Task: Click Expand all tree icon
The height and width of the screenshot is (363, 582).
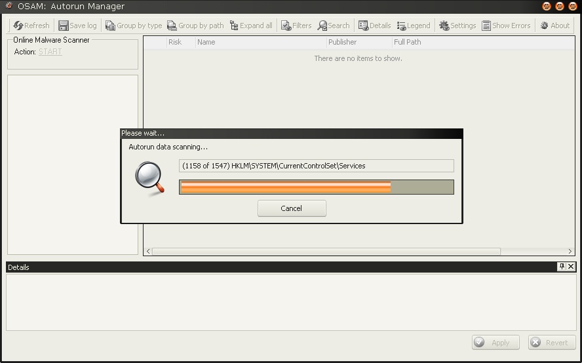Action: coord(234,26)
